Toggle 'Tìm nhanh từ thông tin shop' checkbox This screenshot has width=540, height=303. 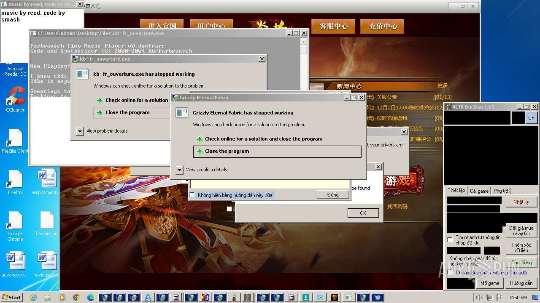tap(450, 240)
